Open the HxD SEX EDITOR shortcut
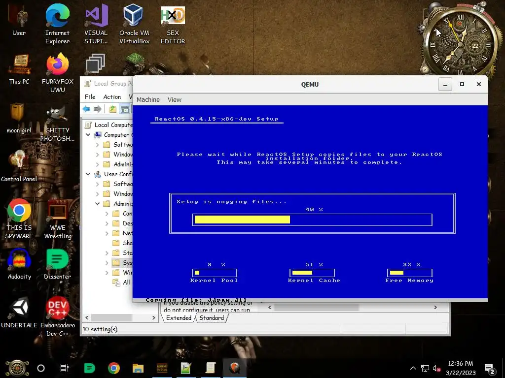Screen dimensions: 505x378 point(173,25)
